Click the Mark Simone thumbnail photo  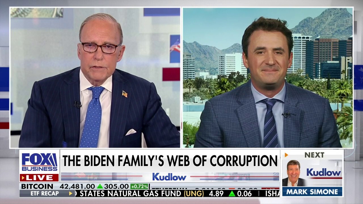click(294, 173)
